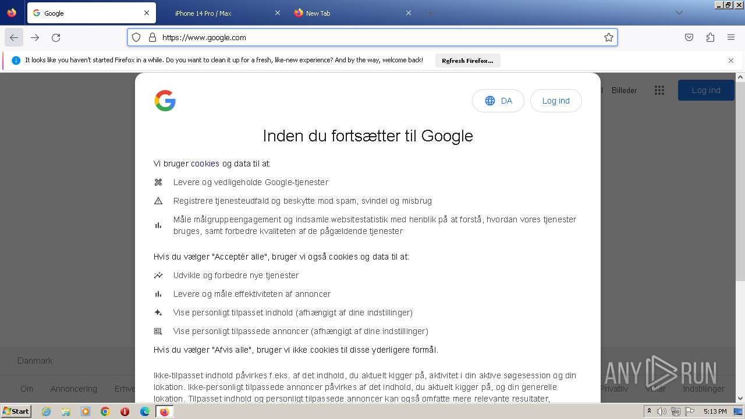This screenshot has height=419, width=745.
Task: Open the Indstillinger footer link
Action: (704, 389)
